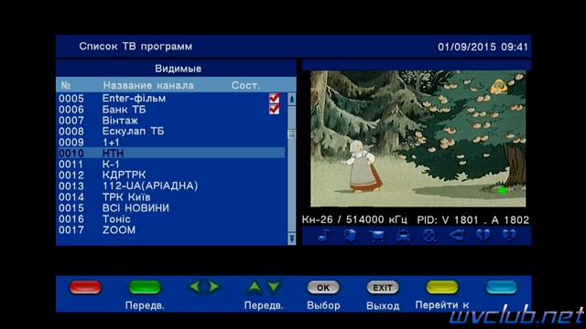Screen dimensions: 586x329
Task: Select the film reel category icon
Action: click(x=429, y=236)
